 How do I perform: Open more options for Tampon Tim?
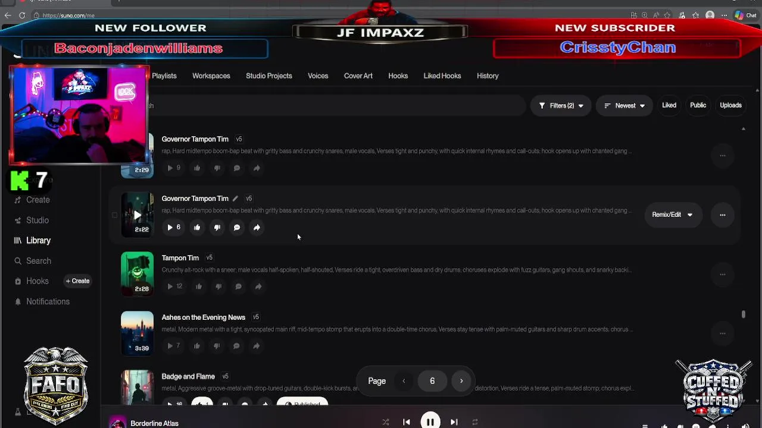(723, 274)
